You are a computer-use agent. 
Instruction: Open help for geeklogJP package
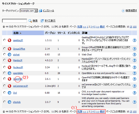[x=135, y=40]
